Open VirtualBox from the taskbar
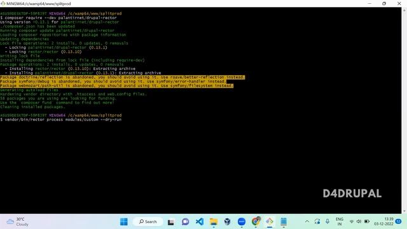Screen dimensions: 407x229 click(228, 221)
